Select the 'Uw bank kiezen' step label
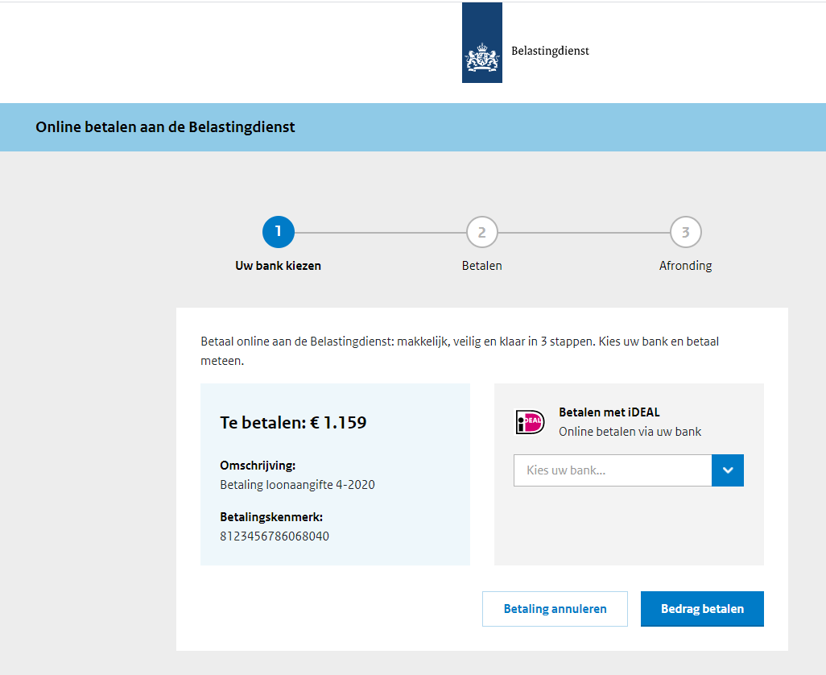This screenshot has height=675, width=826. 278,266
